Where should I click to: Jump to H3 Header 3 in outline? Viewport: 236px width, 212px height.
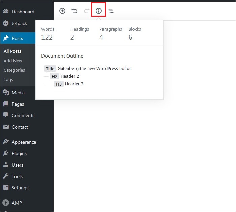pyautogui.click(x=69, y=84)
